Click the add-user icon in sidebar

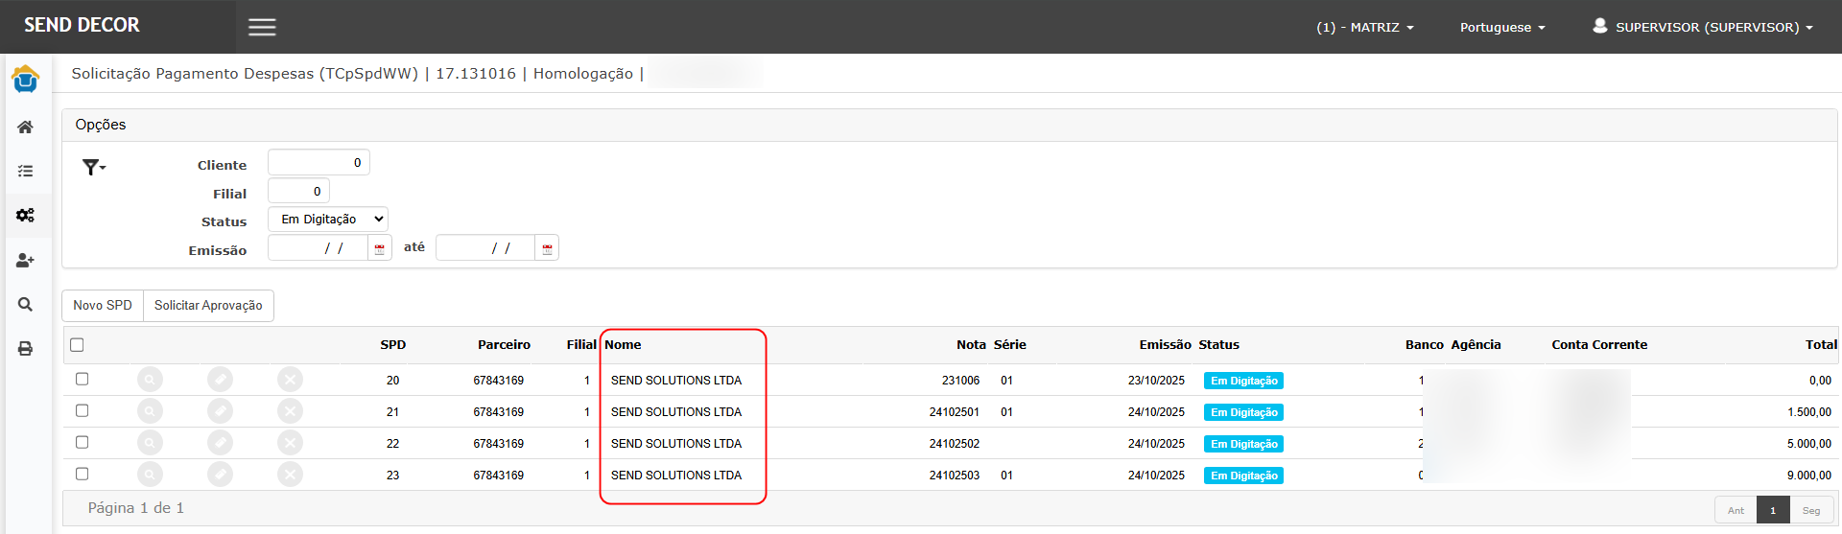click(25, 260)
